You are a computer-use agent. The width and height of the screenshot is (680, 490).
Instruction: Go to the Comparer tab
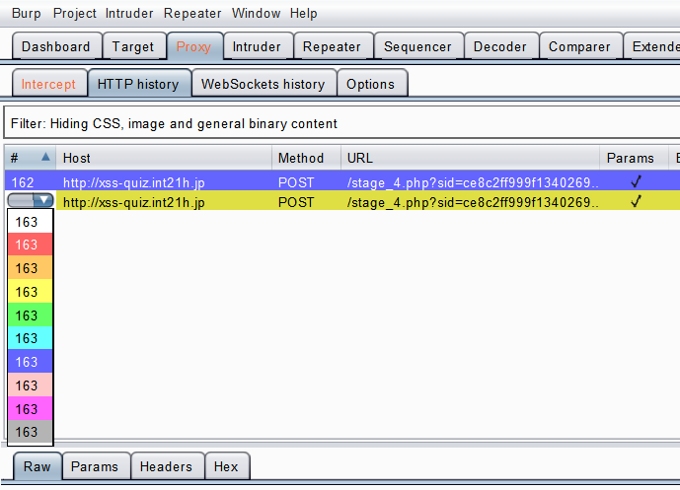[x=579, y=46]
